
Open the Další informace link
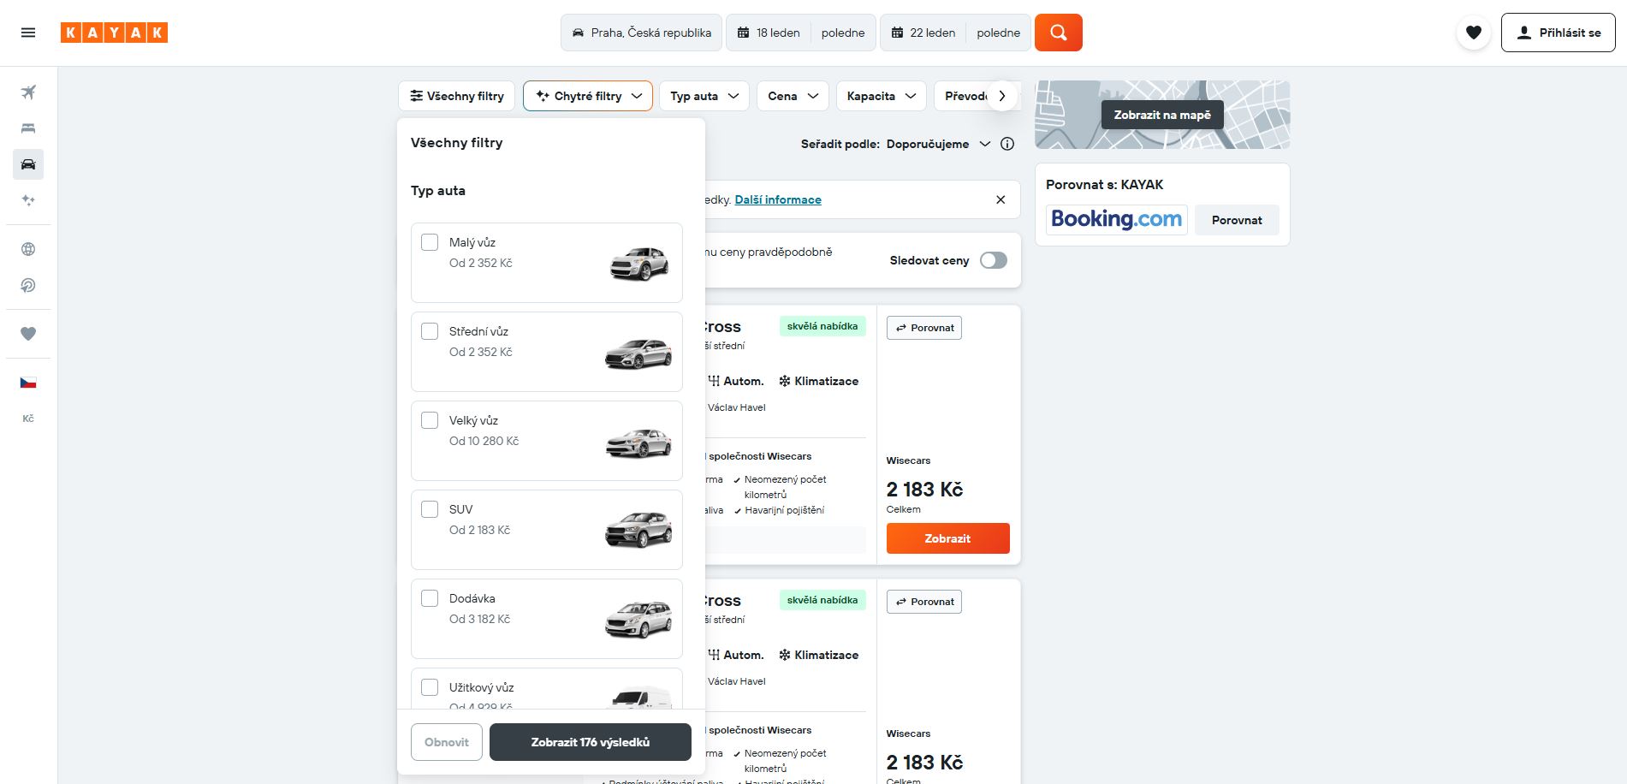pos(778,199)
